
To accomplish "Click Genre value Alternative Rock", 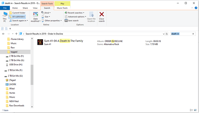I will coord(111,44).
